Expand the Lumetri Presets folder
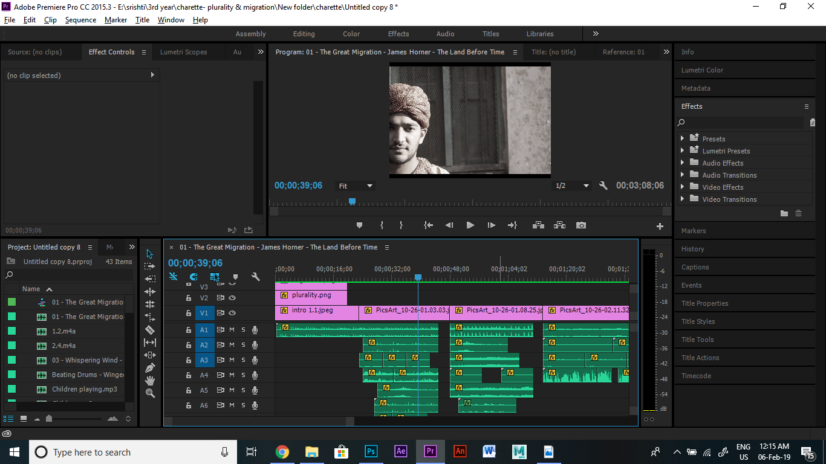 point(683,150)
